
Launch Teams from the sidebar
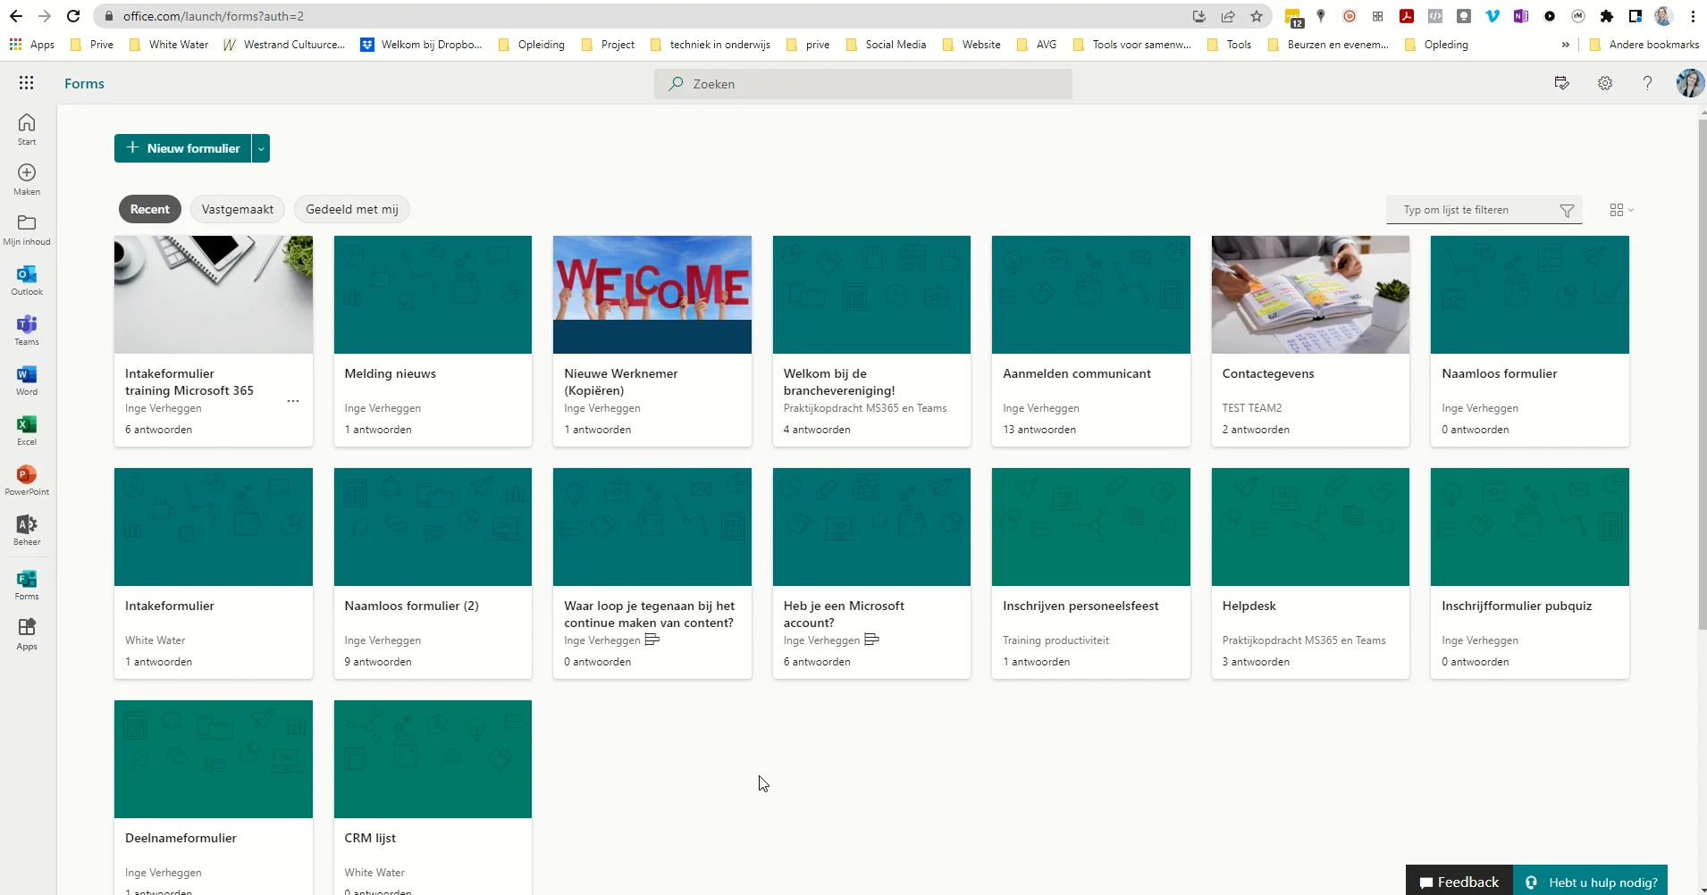click(27, 329)
